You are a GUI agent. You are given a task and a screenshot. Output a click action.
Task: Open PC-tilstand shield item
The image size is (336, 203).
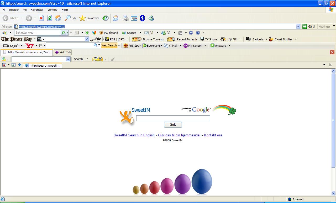(x=109, y=33)
